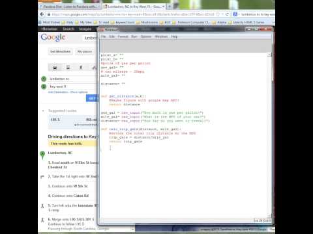Screen dimensions: 313x234
Task: Open the Windows menu in the editor
Action: (x=161, y=36)
